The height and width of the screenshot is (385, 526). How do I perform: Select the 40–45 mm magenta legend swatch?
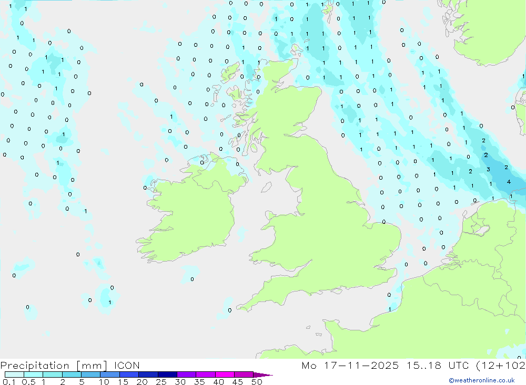pyautogui.click(x=225, y=374)
